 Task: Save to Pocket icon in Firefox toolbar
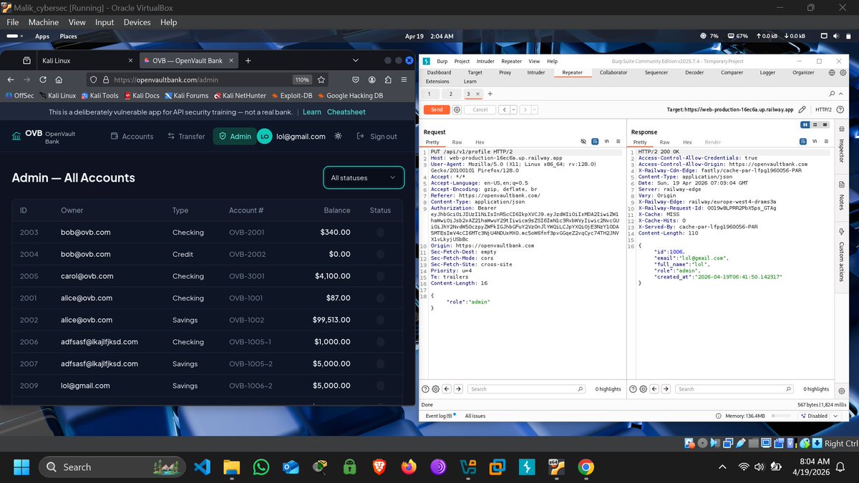tap(356, 80)
